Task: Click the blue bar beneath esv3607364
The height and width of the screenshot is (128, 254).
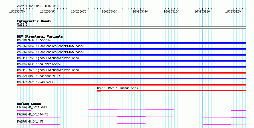Action: pos(131,49)
